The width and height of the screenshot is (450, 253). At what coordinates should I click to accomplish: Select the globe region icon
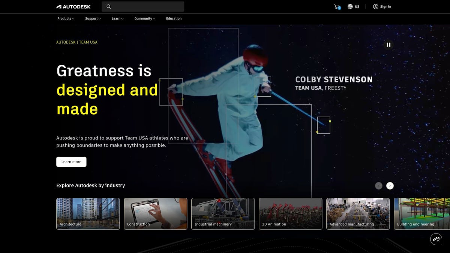pyautogui.click(x=350, y=7)
